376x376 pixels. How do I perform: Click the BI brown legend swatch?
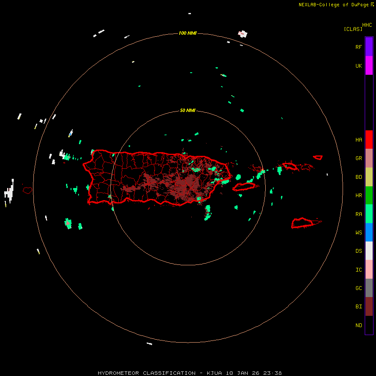tap(369, 307)
